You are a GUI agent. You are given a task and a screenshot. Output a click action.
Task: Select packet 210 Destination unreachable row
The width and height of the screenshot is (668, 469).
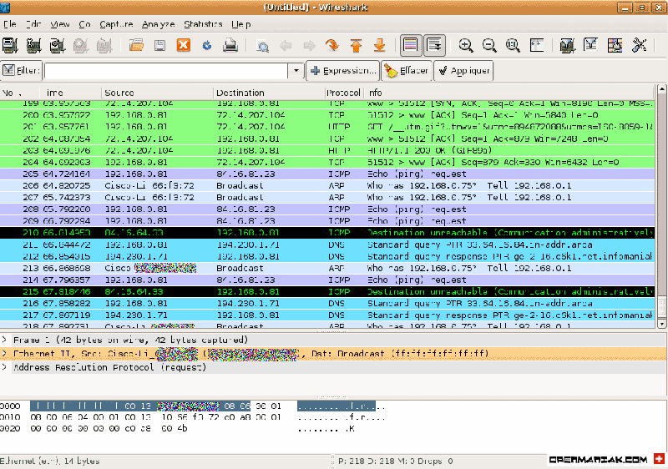[327, 233]
